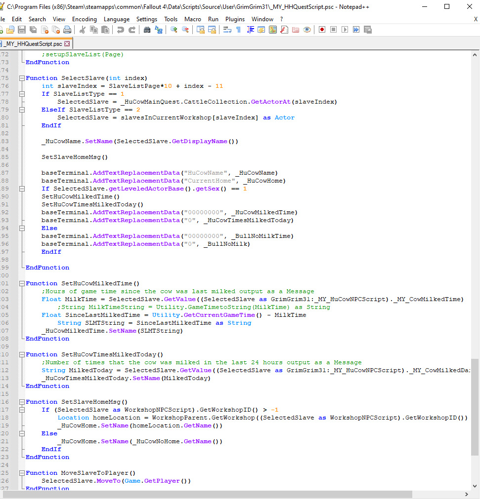The height and width of the screenshot is (499, 480).
Task: Open the Document Map panel icon
Action: [273, 30]
